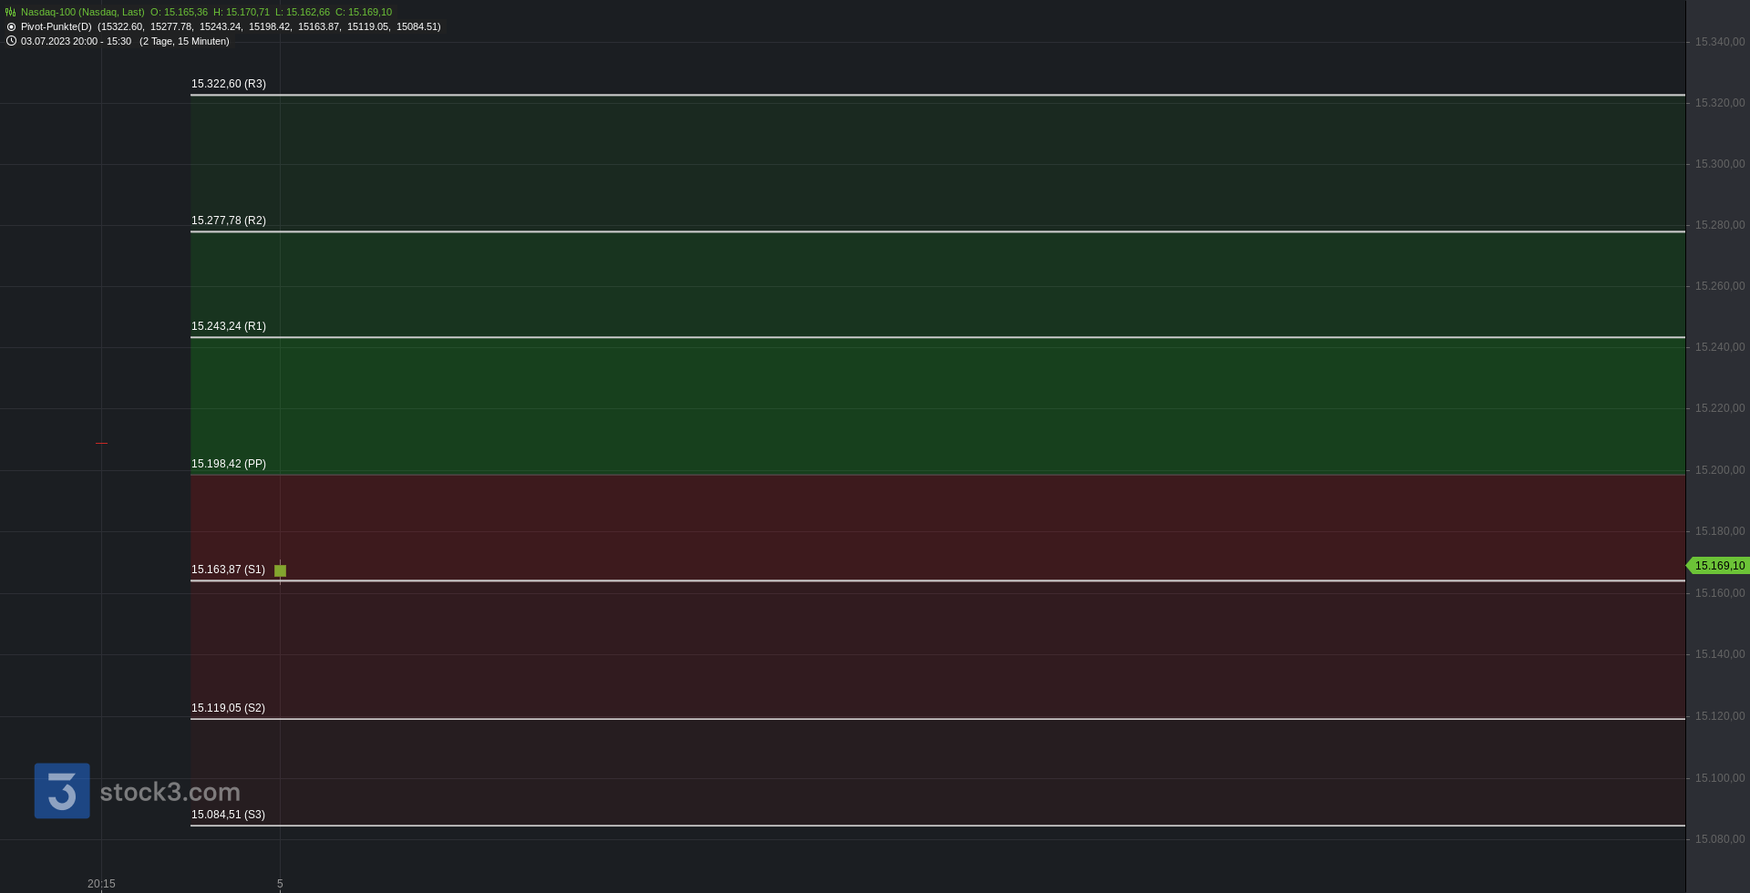
Task: Click the 15.084,51 (S3) support label
Action: coord(228,815)
